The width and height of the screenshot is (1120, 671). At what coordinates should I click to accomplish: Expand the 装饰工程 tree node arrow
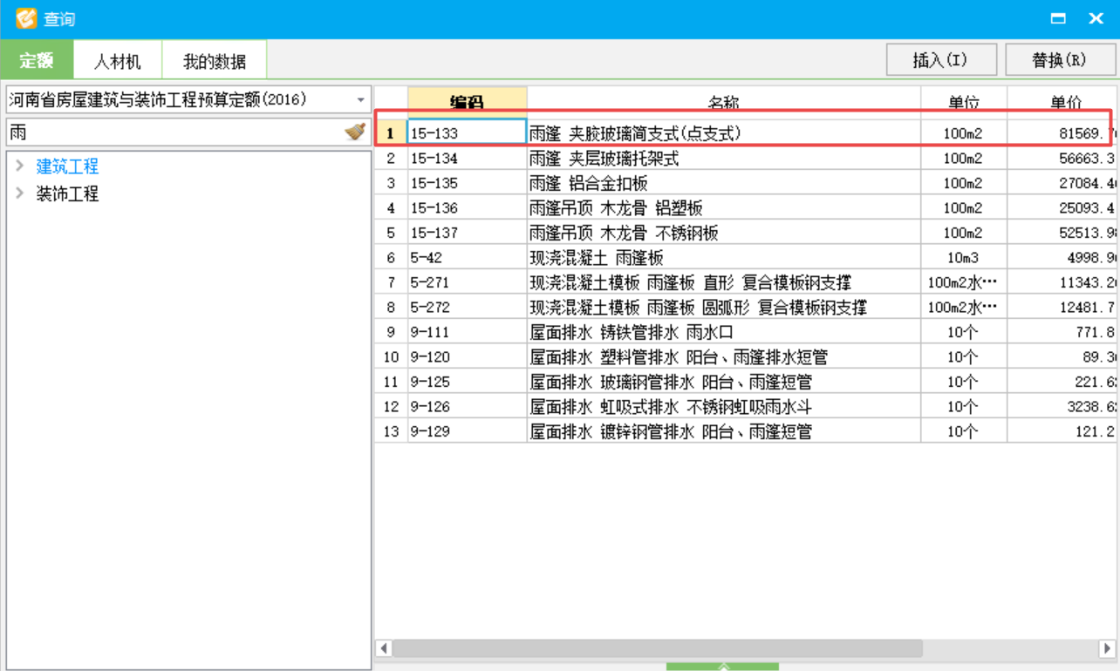(x=20, y=193)
